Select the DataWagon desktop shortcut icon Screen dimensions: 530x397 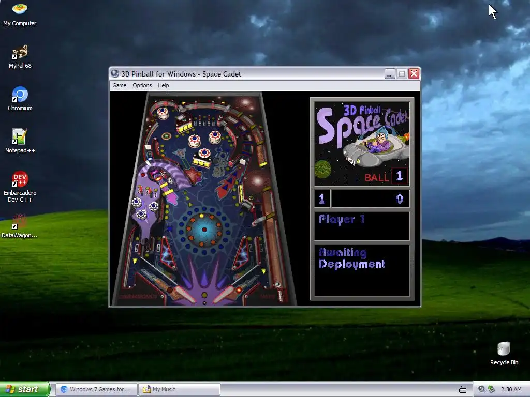tap(19, 226)
